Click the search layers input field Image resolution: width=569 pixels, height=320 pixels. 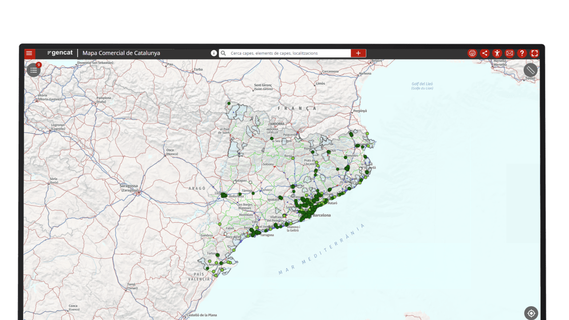pos(289,53)
